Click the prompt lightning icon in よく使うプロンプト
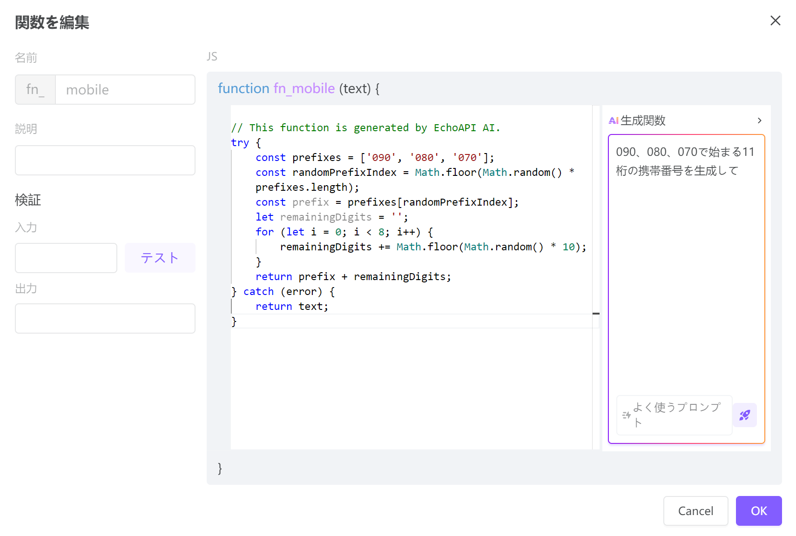The image size is (796, 536). (x=626, y=415)
